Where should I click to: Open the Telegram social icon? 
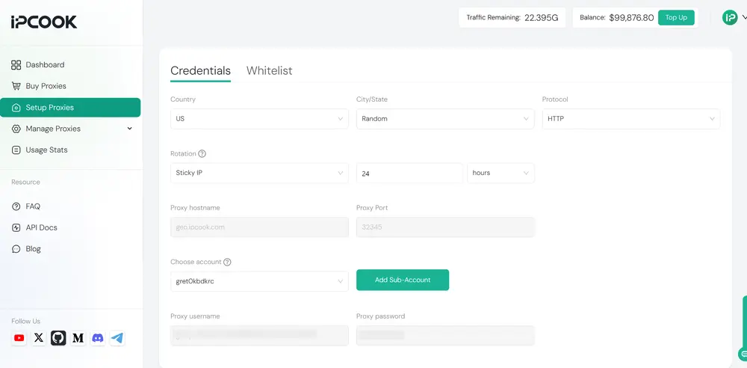pyautogui.click(x=117, y=338)
